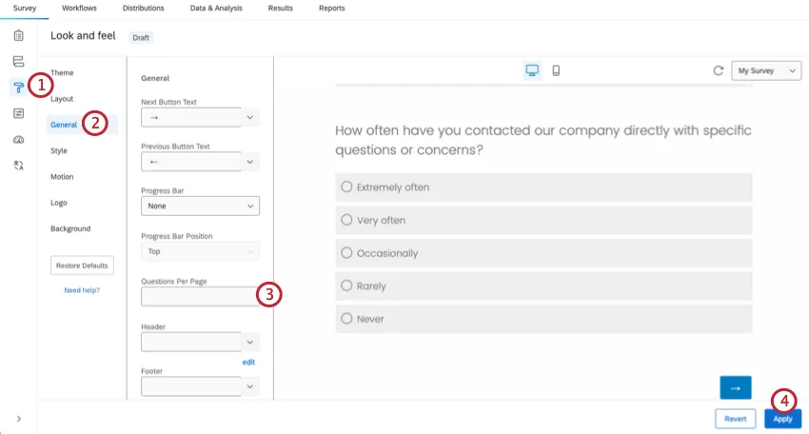Select the 'Occasionally' radio option
The width and height of the screenshot is (809, 434).
pos(346,253)
